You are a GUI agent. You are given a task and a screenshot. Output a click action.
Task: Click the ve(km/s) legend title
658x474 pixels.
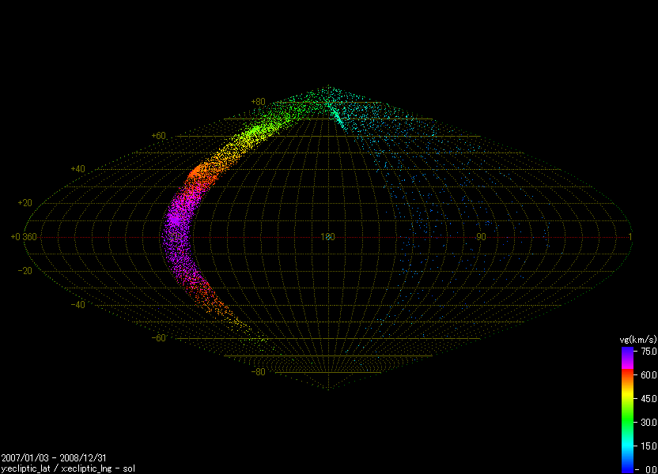(x=638, y=339)
